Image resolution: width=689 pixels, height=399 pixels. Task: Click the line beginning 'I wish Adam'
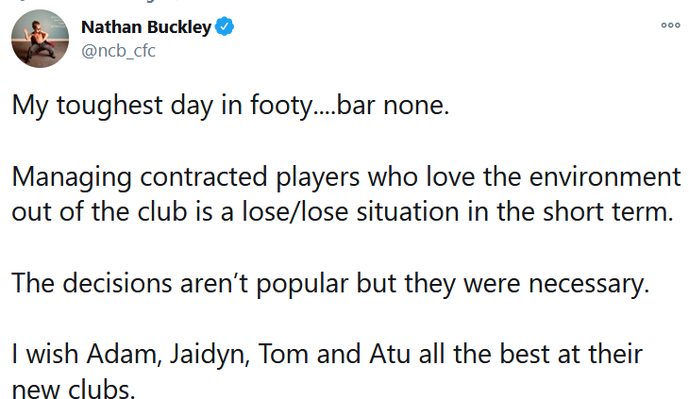coord(327,355)
